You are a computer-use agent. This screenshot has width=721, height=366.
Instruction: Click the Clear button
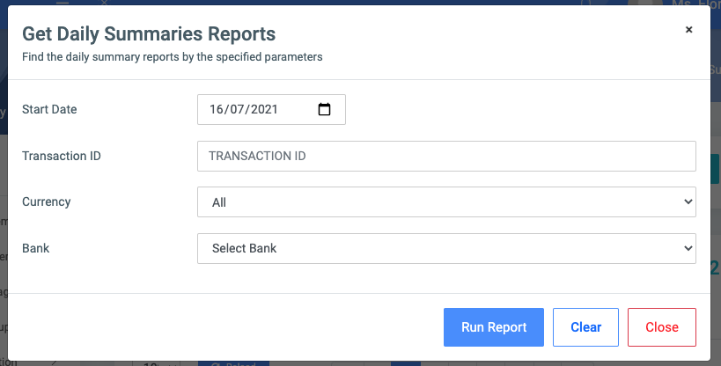[x=585, y=327]
